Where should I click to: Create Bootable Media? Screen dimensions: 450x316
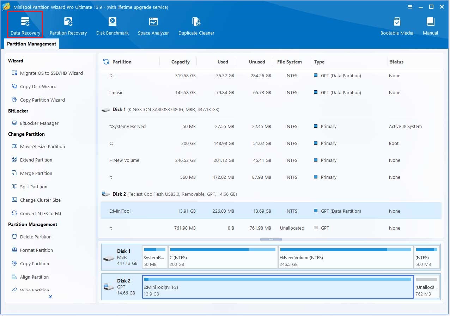(397, 26)
